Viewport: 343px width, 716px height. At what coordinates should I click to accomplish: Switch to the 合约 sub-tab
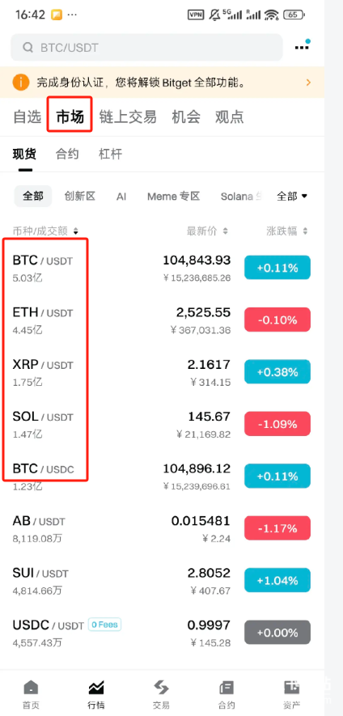click(67, 154)
